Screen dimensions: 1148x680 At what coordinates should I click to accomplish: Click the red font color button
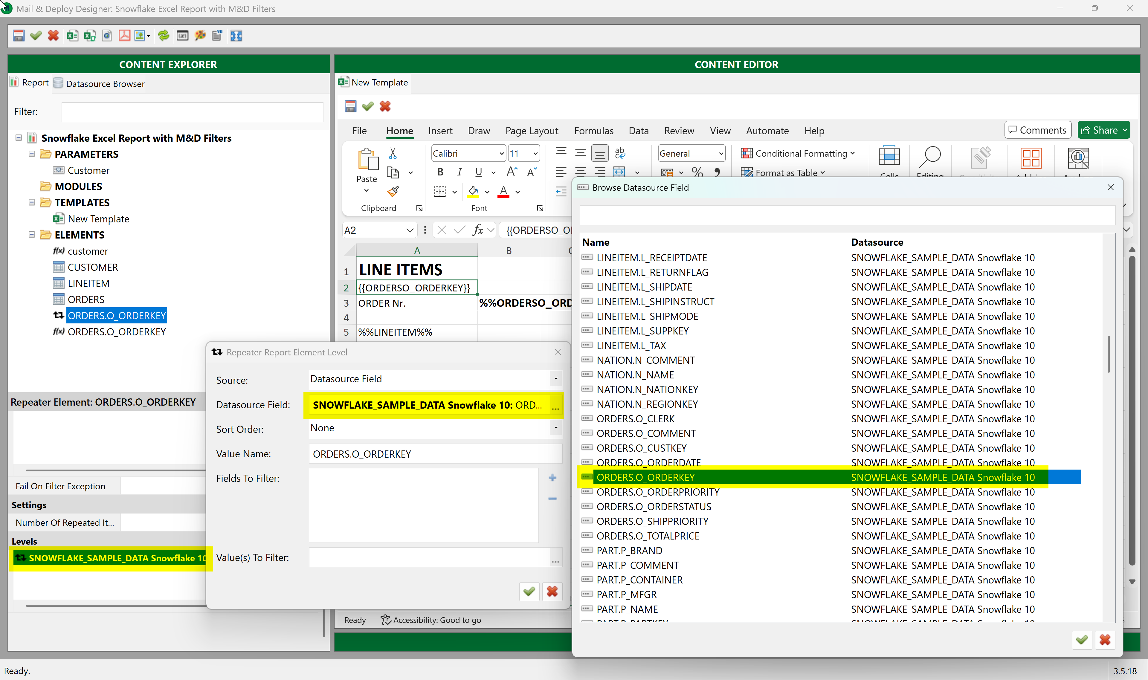(504, 192)
